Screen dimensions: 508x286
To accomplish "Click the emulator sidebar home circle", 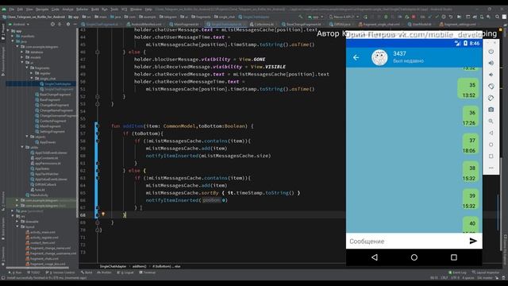I will [491, 145].
